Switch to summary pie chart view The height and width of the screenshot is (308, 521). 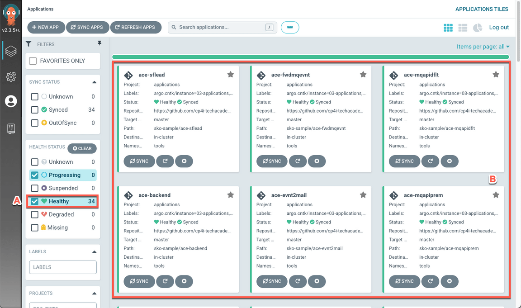(478, 28)
